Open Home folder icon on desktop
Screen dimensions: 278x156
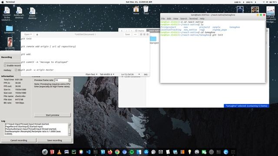coord(136,10)
